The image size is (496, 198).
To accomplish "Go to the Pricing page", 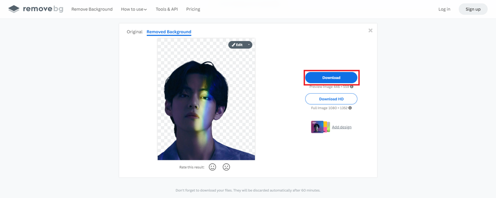I will pos(193,9).
